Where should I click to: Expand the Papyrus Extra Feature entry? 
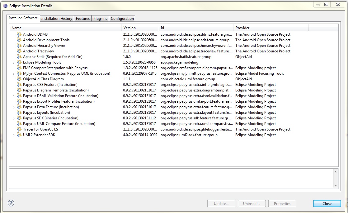(13, 107)
